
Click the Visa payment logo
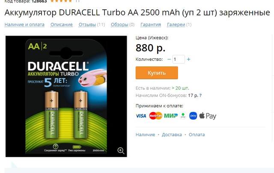pyautogui.click(x=141, y=116)
